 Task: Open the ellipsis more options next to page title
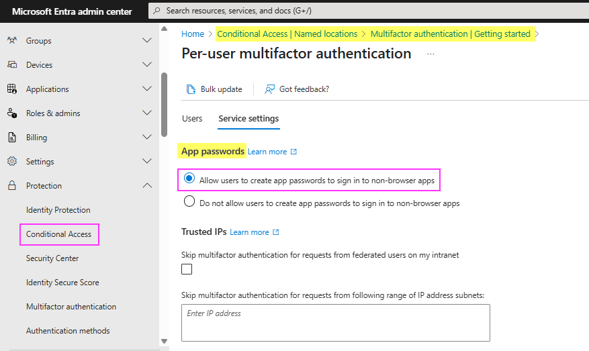point(431,54)
